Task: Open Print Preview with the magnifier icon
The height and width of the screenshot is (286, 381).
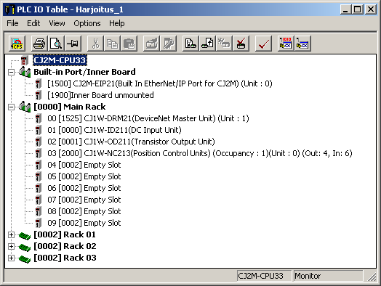Action: coord(56,44)
